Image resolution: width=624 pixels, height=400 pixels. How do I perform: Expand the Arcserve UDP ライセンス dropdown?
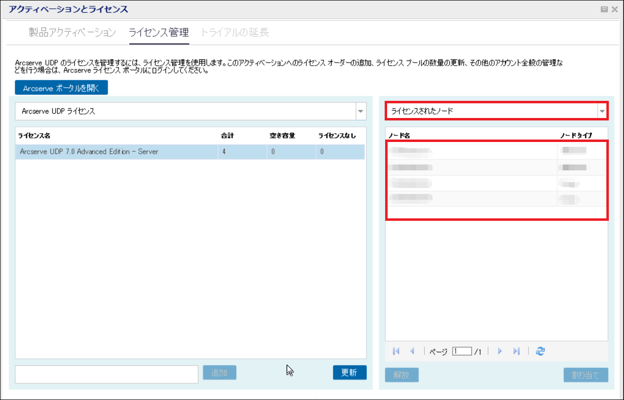pyautogui.click(x=361, y=111)
